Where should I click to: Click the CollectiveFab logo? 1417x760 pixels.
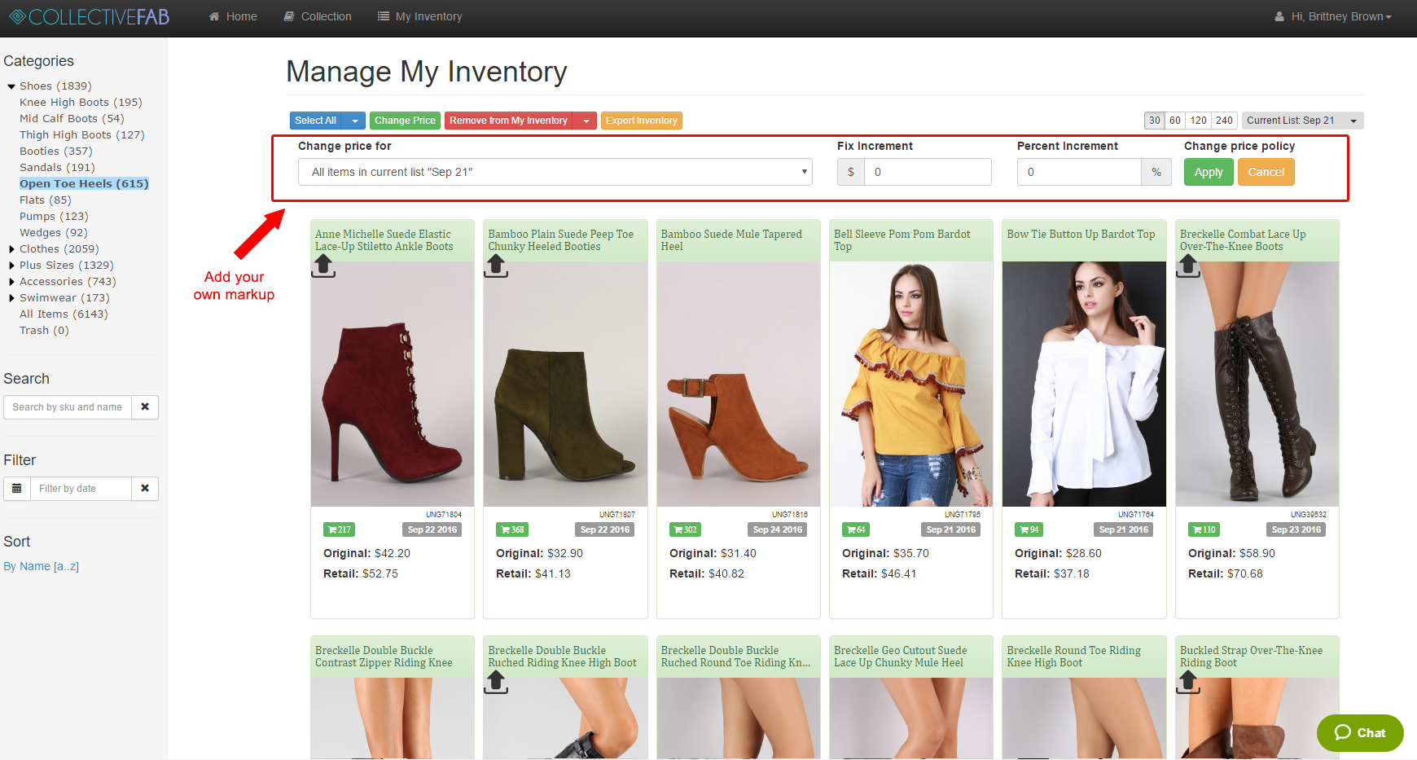click(x=90, y=16)
